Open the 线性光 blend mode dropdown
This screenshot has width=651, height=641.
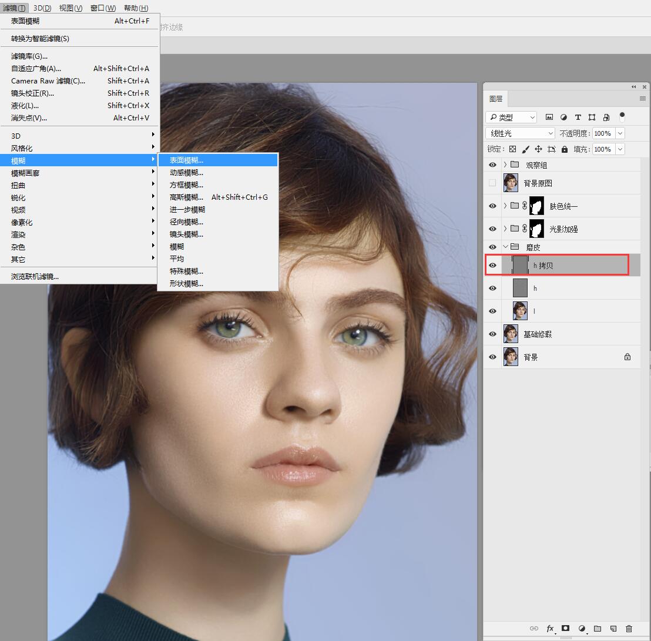pos(520,133)
